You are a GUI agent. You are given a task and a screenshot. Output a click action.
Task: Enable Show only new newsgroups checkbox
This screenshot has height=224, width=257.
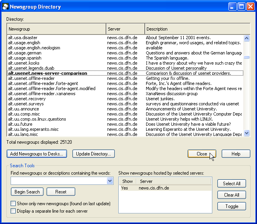point(13,204)
